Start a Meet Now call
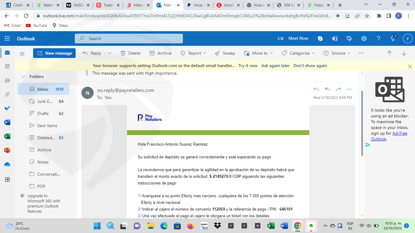 pos(293,39)
